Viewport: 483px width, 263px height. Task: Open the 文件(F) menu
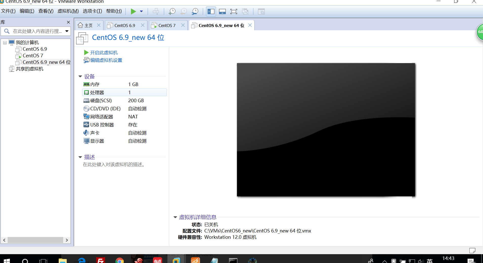(x=8, y=11)
